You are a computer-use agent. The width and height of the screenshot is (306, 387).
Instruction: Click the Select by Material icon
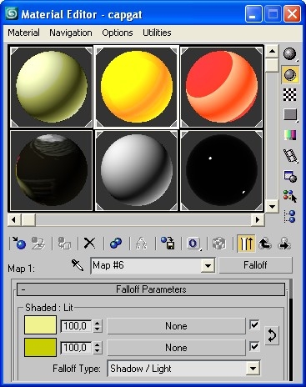point(290,196)
